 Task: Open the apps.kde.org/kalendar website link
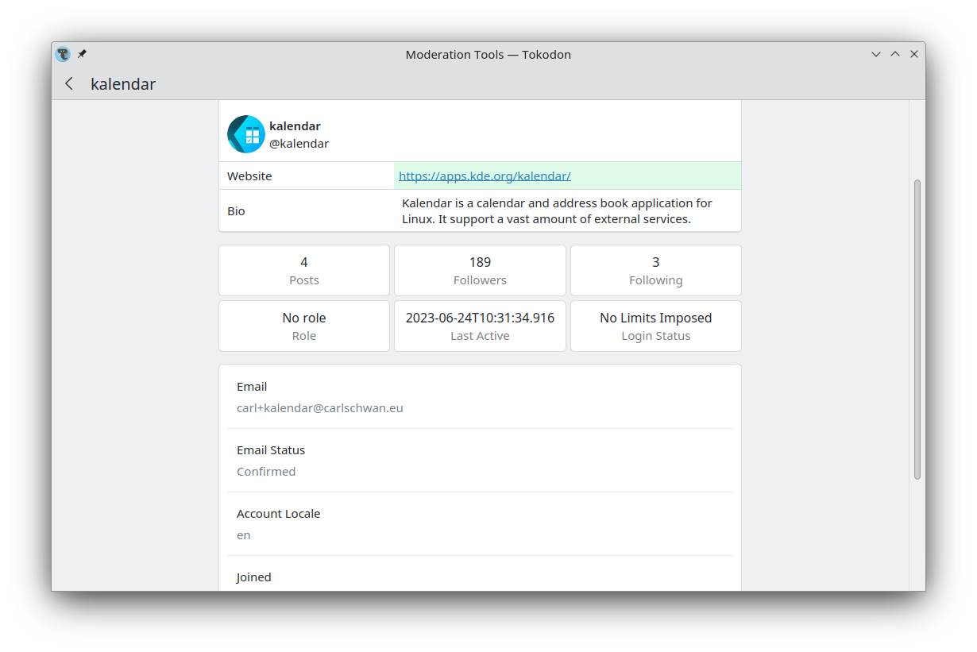tap(485, 176)
